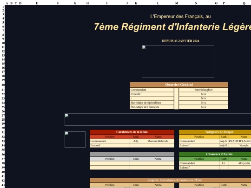The image size is (251, 188).
Task: Select the "Quartier-Général" table header
Action: 179,84
